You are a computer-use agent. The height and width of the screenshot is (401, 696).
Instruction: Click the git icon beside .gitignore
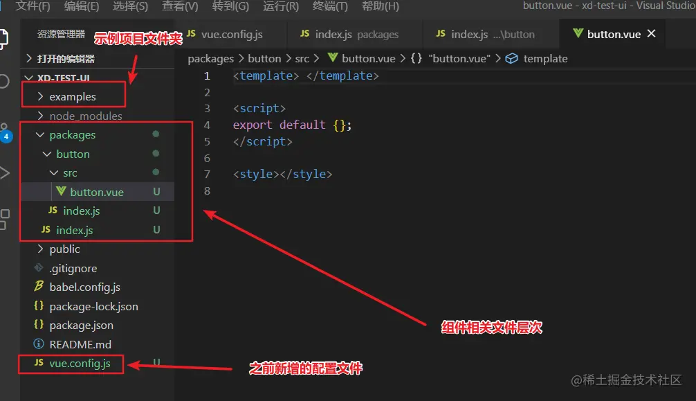[39, 267]
